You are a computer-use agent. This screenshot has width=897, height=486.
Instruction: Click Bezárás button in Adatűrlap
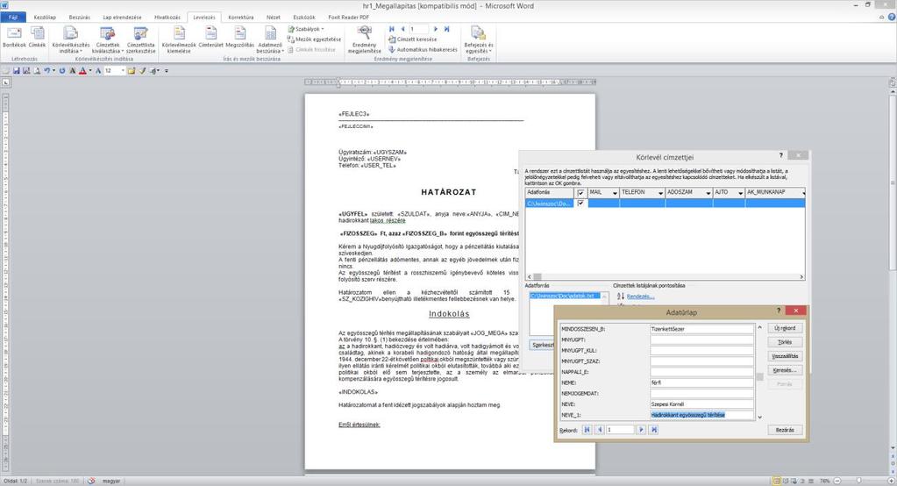click(x=784, y=429)
